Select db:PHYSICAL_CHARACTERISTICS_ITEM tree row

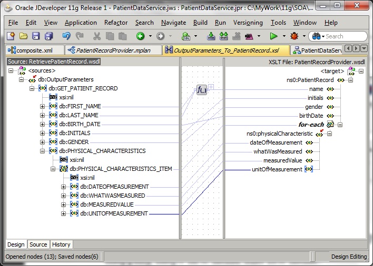[121, 169]
